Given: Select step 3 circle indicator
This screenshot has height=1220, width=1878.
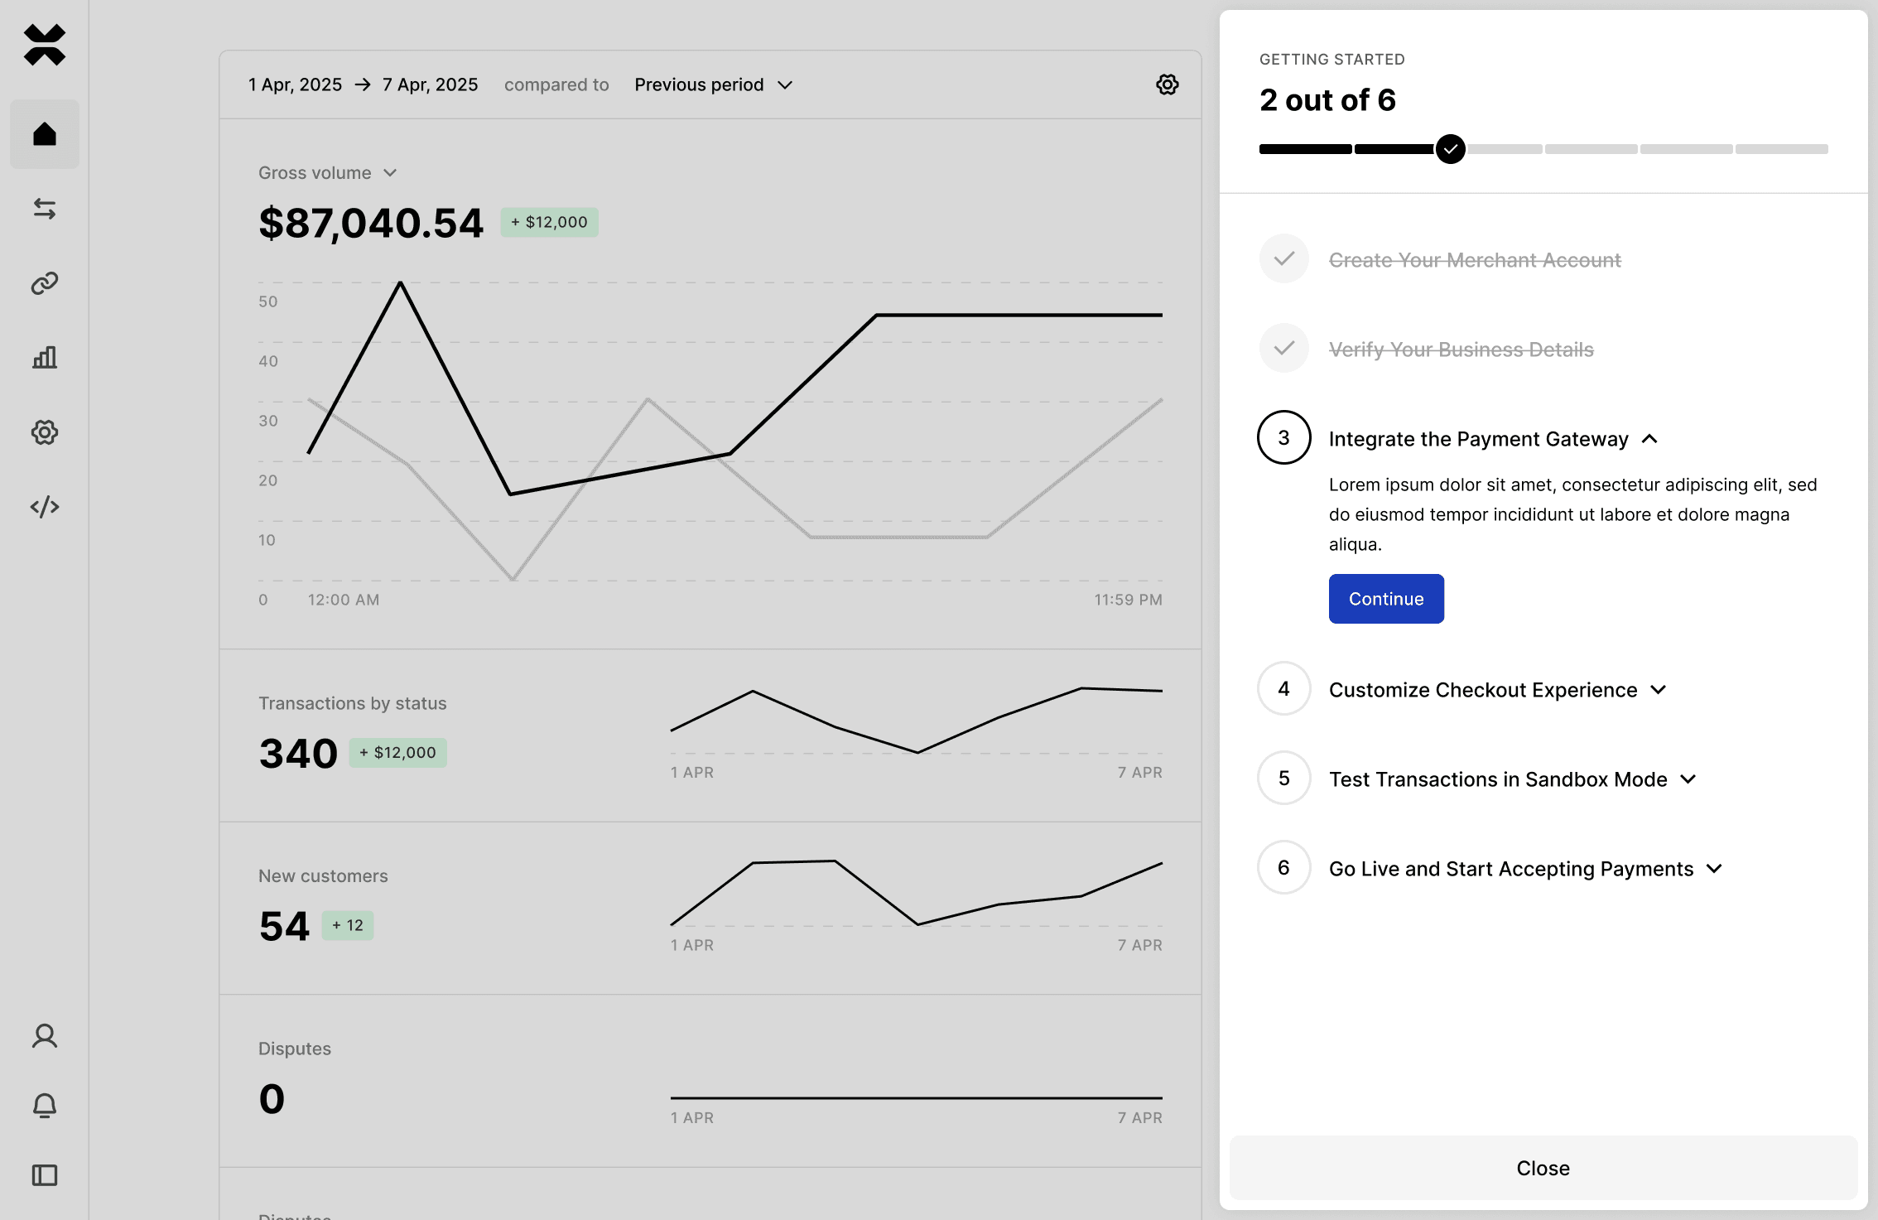Looking at the screenshot, I should [x=1284, y=438].
